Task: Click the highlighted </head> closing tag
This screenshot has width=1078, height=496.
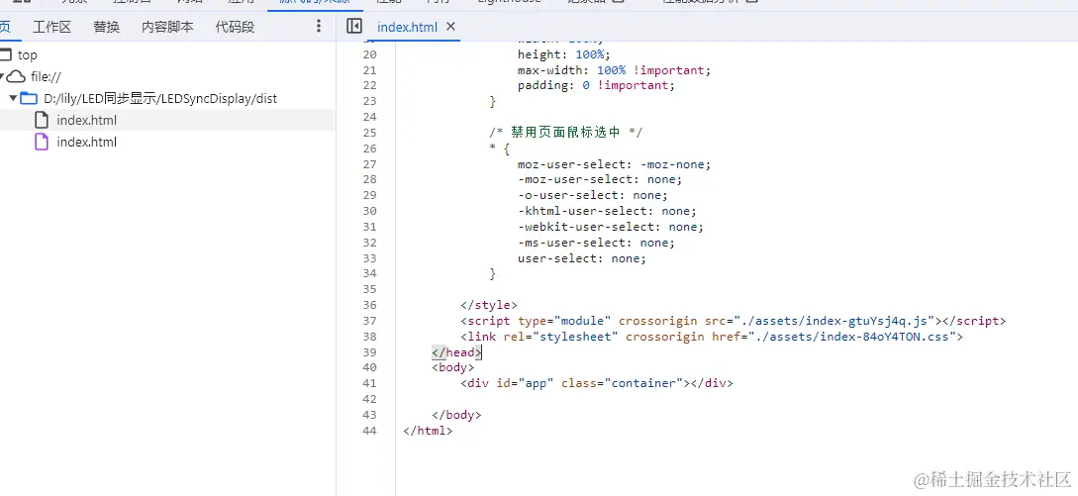Action: (x=457, y=352)
